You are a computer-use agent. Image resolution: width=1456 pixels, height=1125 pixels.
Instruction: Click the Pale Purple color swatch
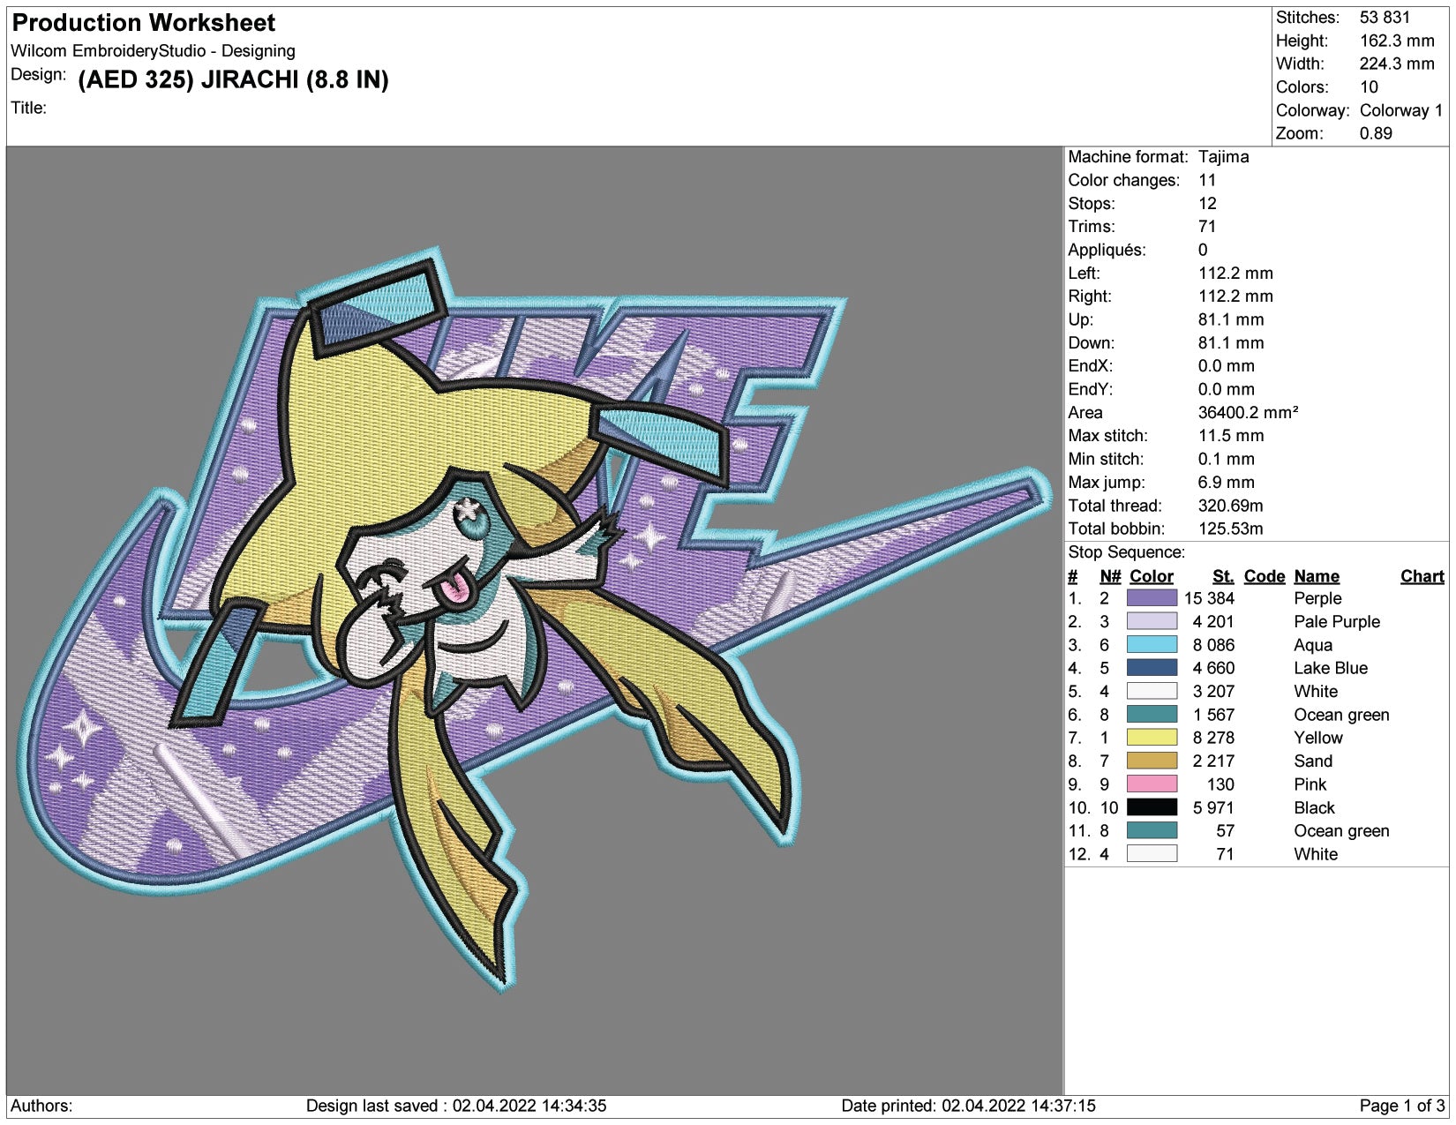click(x=1152, y=621)
